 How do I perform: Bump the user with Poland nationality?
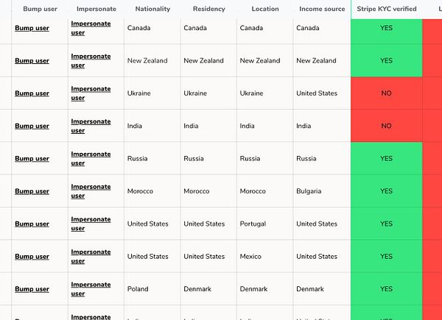[32, 289]
